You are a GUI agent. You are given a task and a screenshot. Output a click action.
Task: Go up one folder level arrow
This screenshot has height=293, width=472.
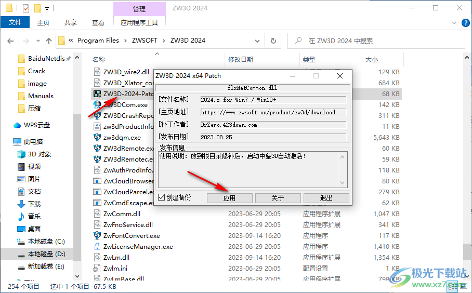[x=49, y=41]
